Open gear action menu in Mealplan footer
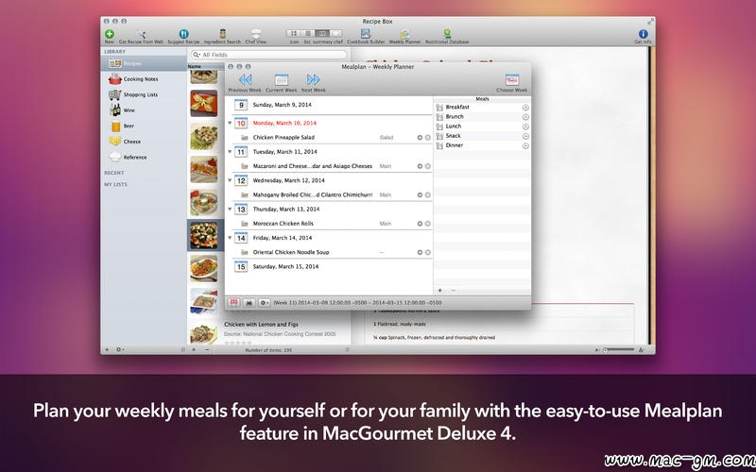This screenshot has width=756, height=472. click(x=265, y=302)
